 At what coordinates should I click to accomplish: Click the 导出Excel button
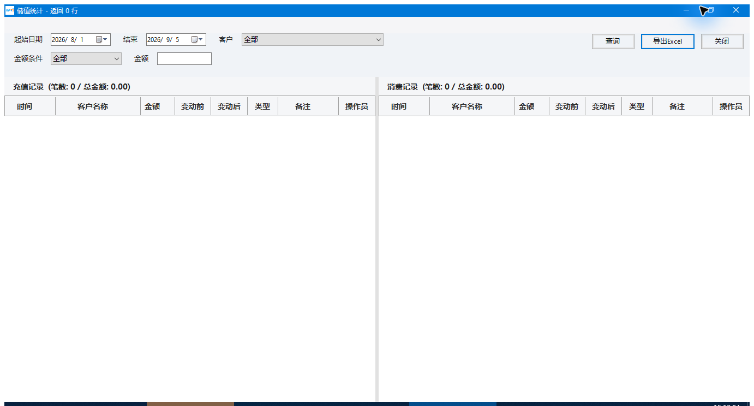(x=668, y=41)
